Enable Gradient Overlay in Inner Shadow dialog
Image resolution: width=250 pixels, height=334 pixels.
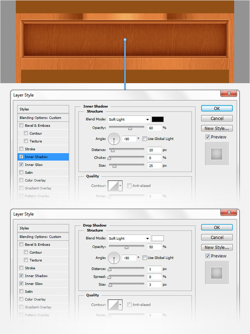(x=21, y=188)
